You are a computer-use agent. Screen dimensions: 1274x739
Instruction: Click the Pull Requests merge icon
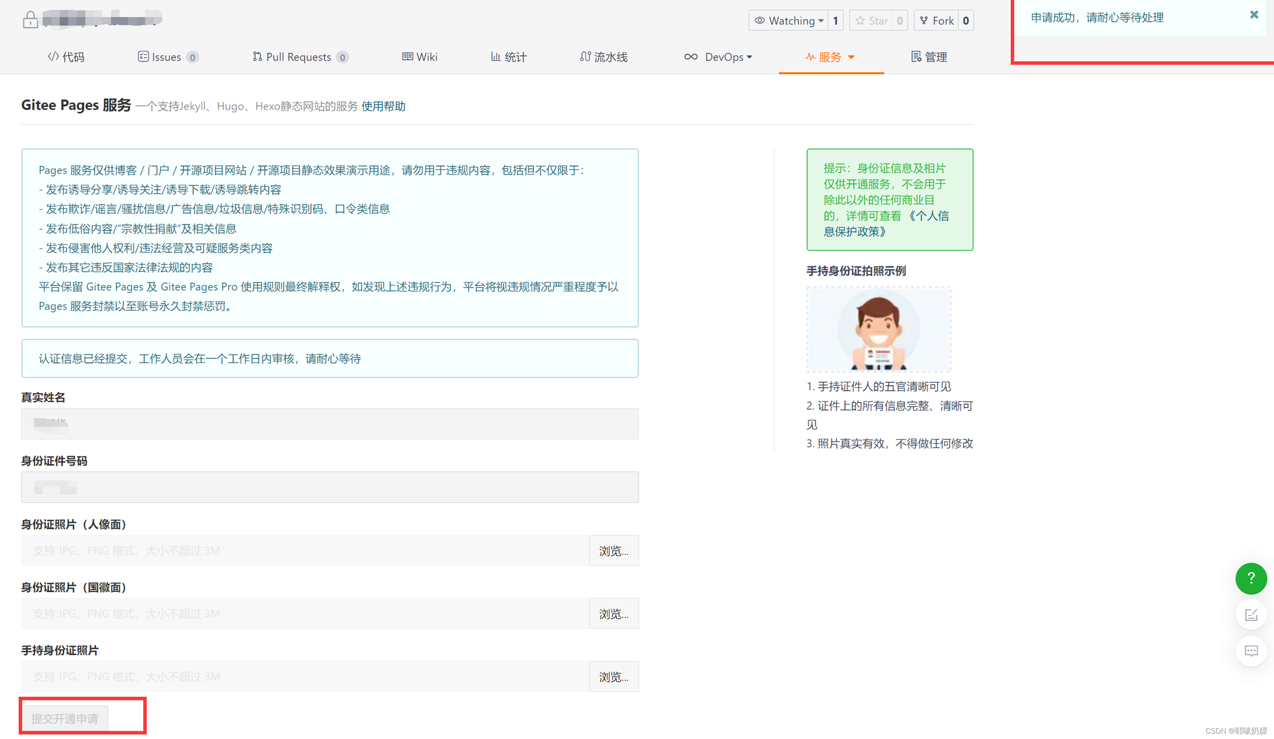coord(257,56)
